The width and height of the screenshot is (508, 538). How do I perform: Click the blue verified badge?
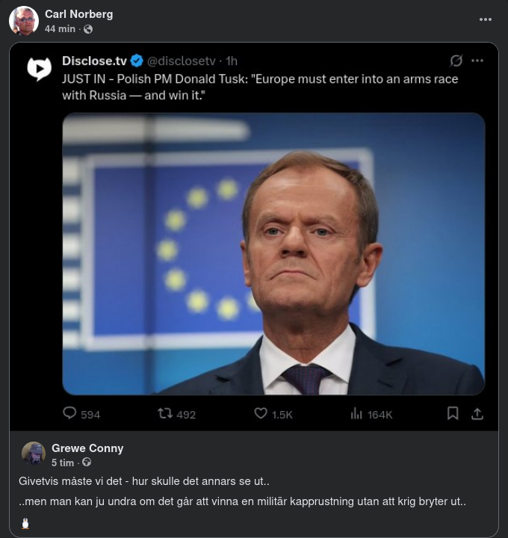(x=137, y=61)
